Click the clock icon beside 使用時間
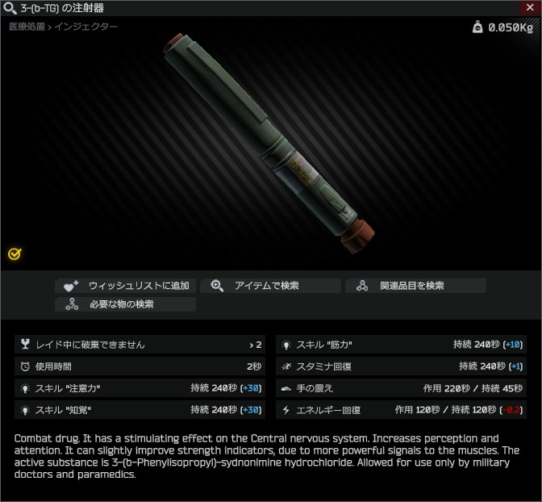542x502 pixels. click(25, 366)
